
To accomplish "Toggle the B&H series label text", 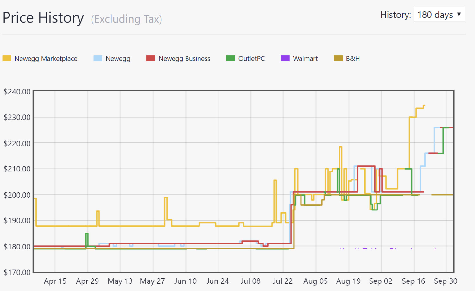I will coord(353,59).
